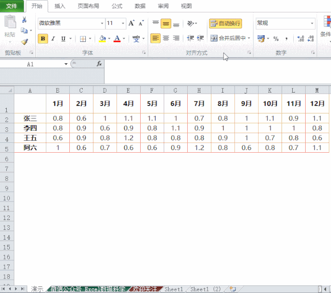
Task: Open the font size dropdown
Action: 123,23
